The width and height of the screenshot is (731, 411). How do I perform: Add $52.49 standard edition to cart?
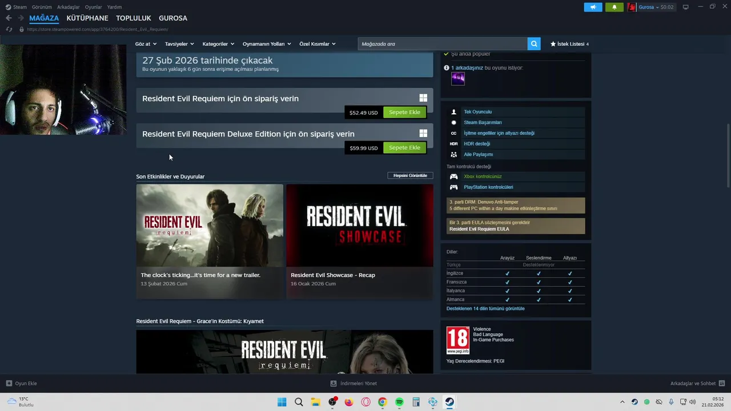point(404,112)
